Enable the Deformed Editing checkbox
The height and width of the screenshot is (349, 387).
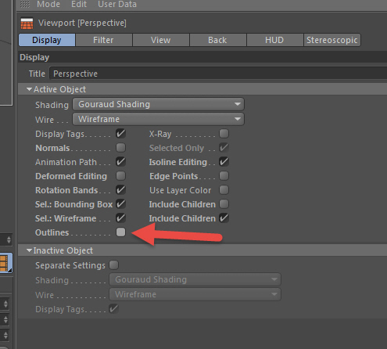[x=120, y=176]
